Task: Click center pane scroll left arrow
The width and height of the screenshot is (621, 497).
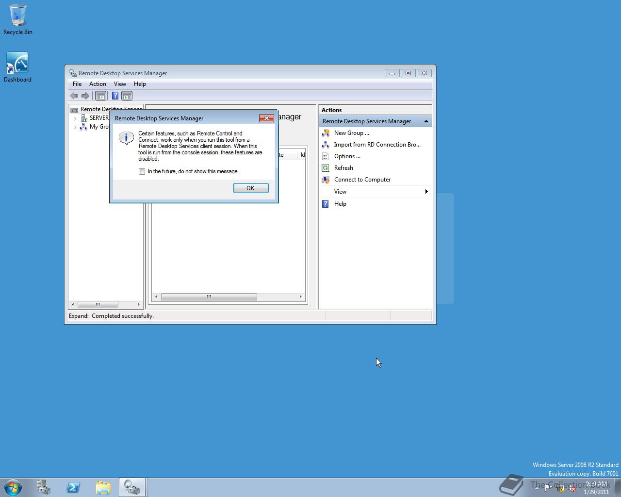Action: point(156,297)
